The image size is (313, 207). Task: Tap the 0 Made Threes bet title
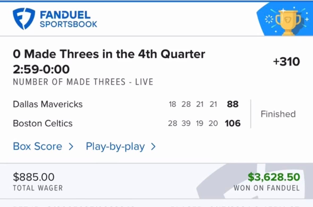pos(109,54)
